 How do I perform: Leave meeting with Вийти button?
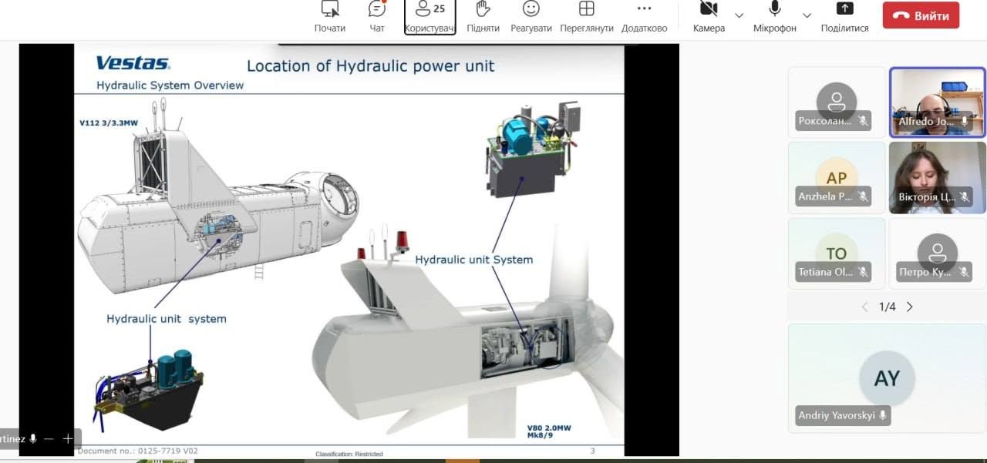tap(921, 15)
